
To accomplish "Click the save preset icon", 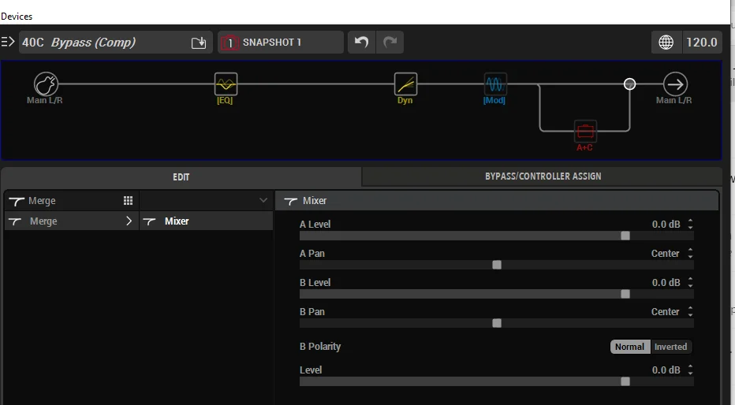I will (199, 43).
